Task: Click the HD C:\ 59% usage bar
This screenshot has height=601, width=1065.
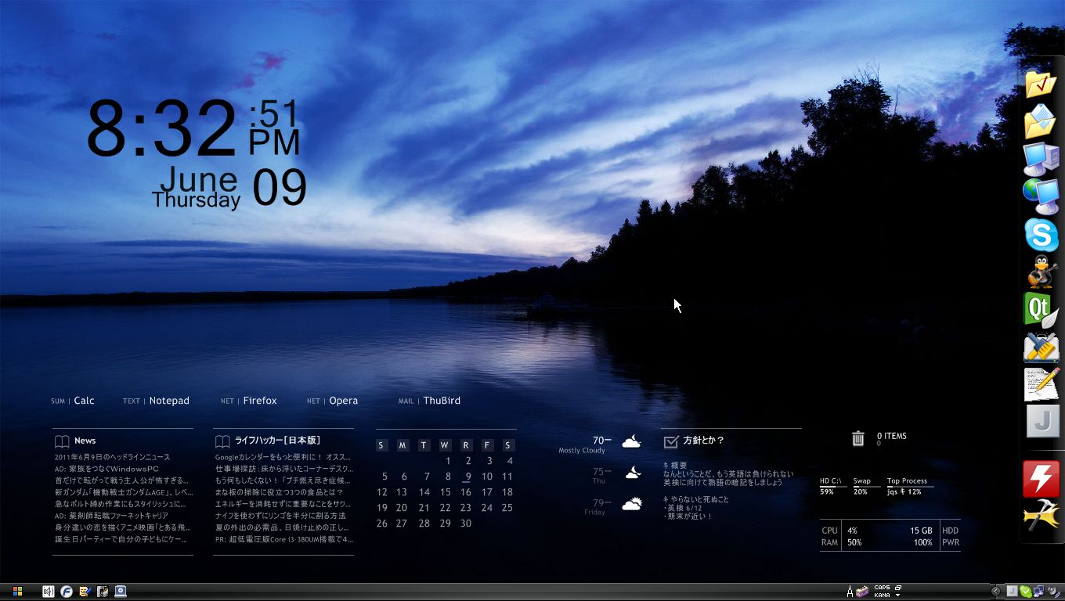Action: (x=833, y=487)
